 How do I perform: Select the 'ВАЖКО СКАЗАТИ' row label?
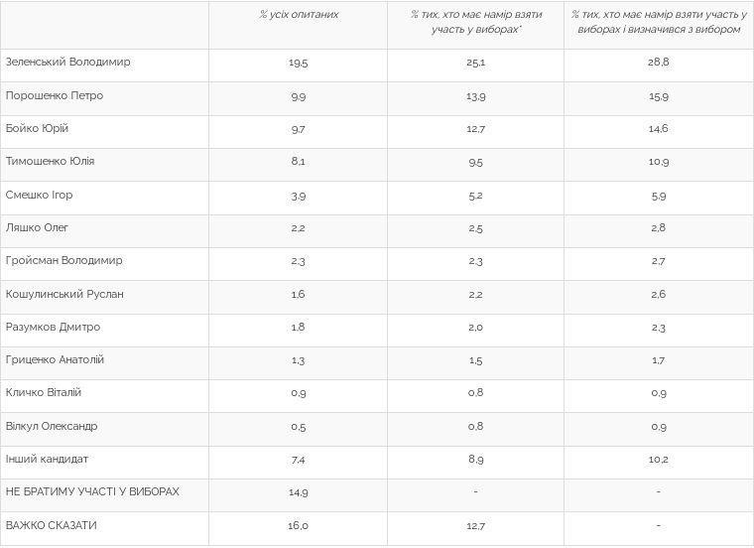click(52, 525)
